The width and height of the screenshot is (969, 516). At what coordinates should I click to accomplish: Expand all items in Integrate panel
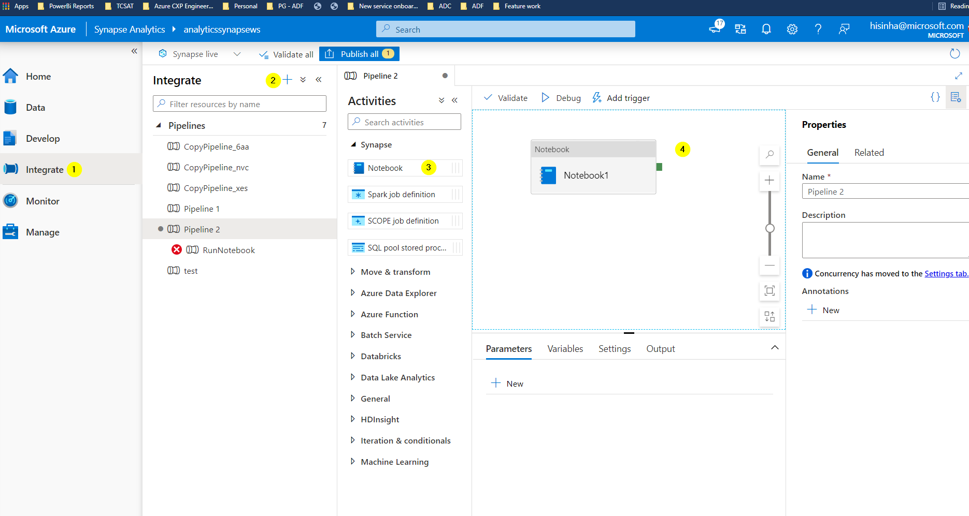tap(303, 80)
